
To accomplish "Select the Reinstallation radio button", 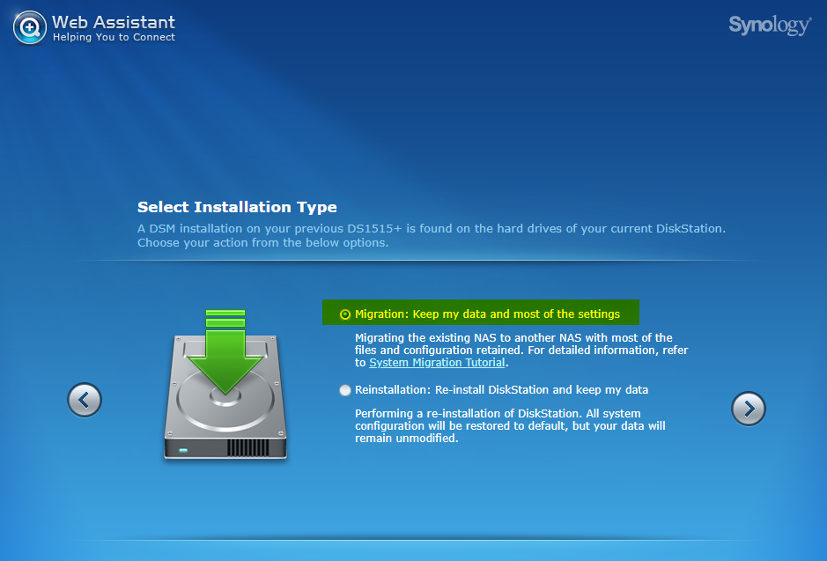I will point(345,389).
